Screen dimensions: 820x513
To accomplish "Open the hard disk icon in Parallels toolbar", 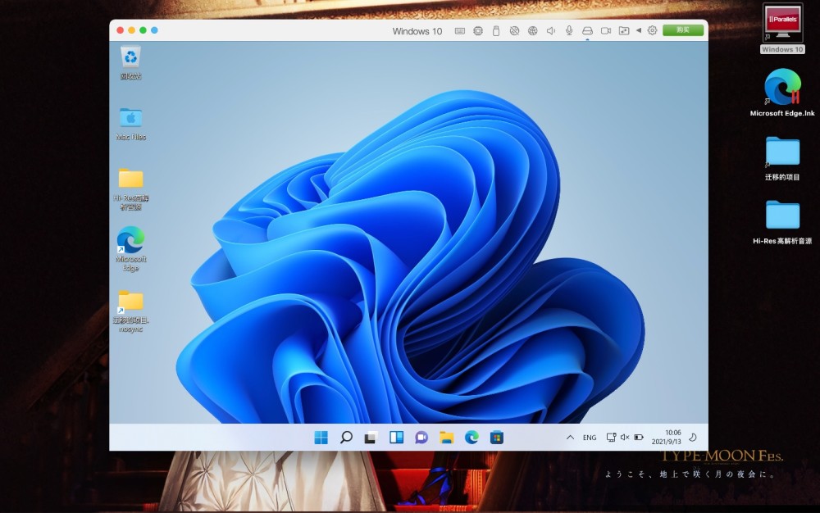I will click(587, 31).
